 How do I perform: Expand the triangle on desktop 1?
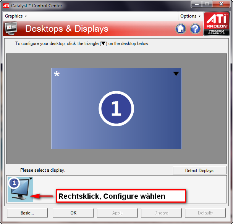coord(176,74)
